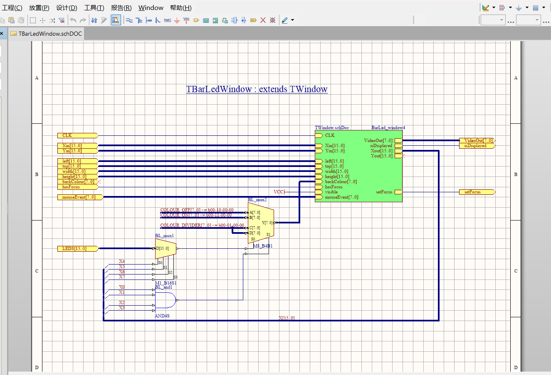Toggle the selection rectangle mode

[32, 20]
